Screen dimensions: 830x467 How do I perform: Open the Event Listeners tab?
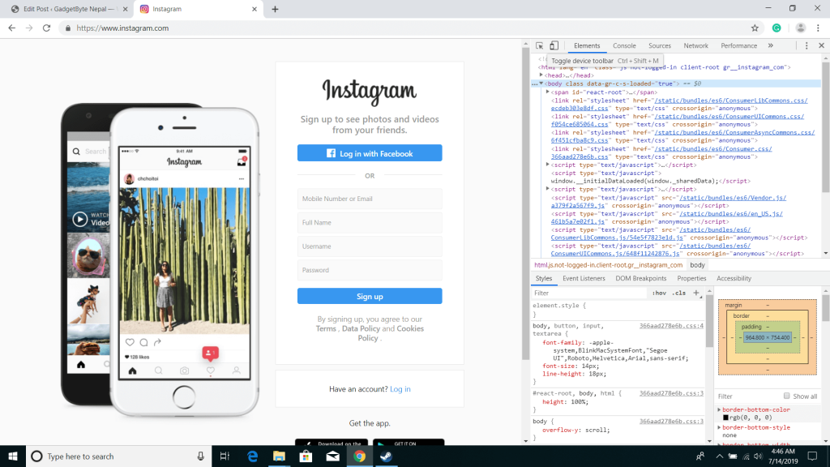pos(584,278)
